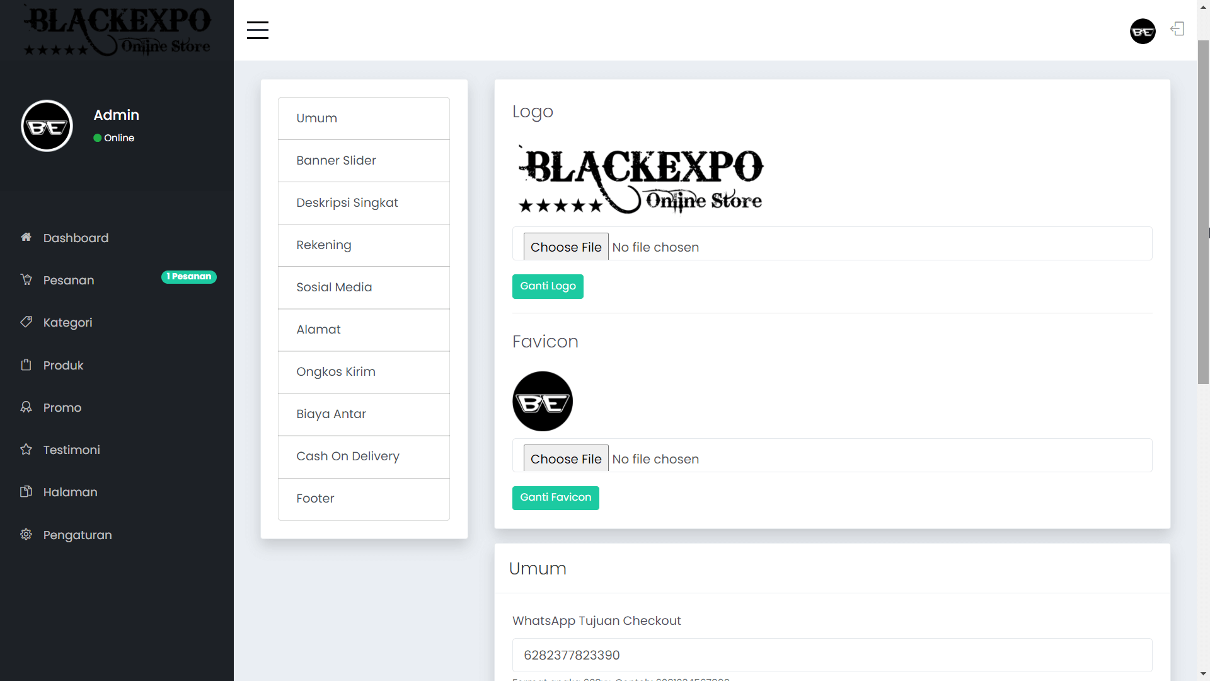1210x681 pixels.
Task: Click the admin avatar logo circle
Action: (x=47, y=125)
